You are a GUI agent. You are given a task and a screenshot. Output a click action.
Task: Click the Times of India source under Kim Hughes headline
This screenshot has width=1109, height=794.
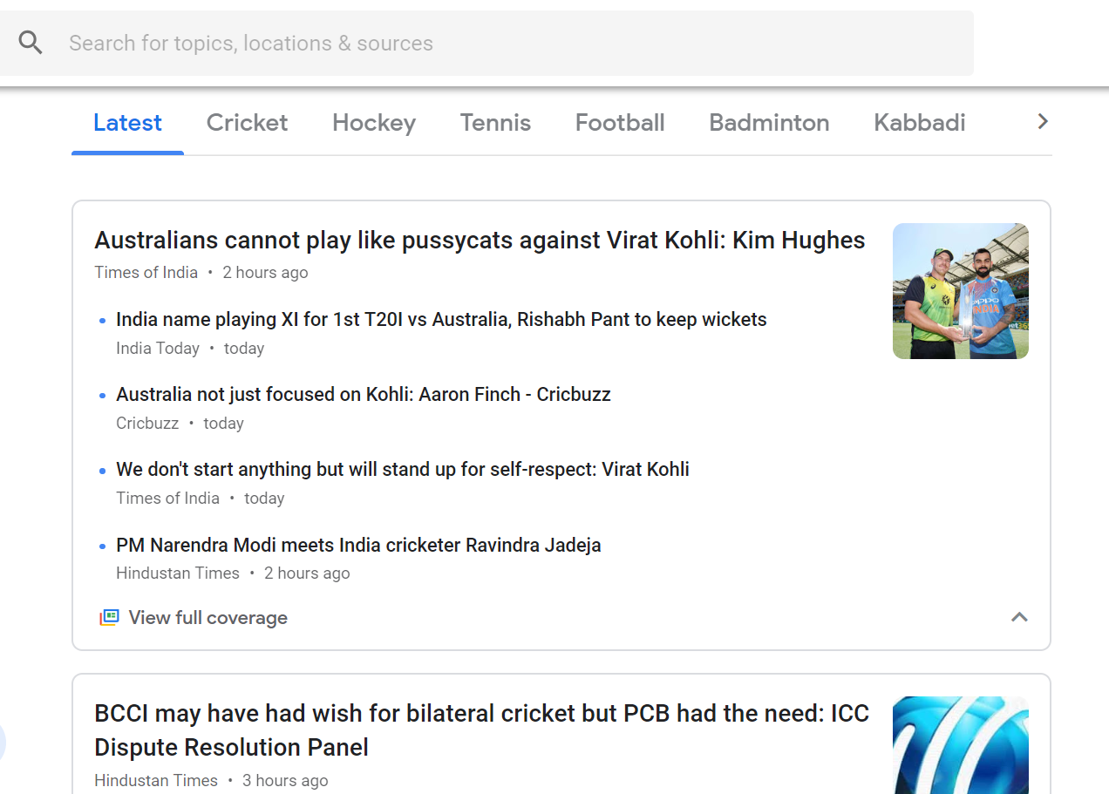pyautogui.click(x=146, y=273)
